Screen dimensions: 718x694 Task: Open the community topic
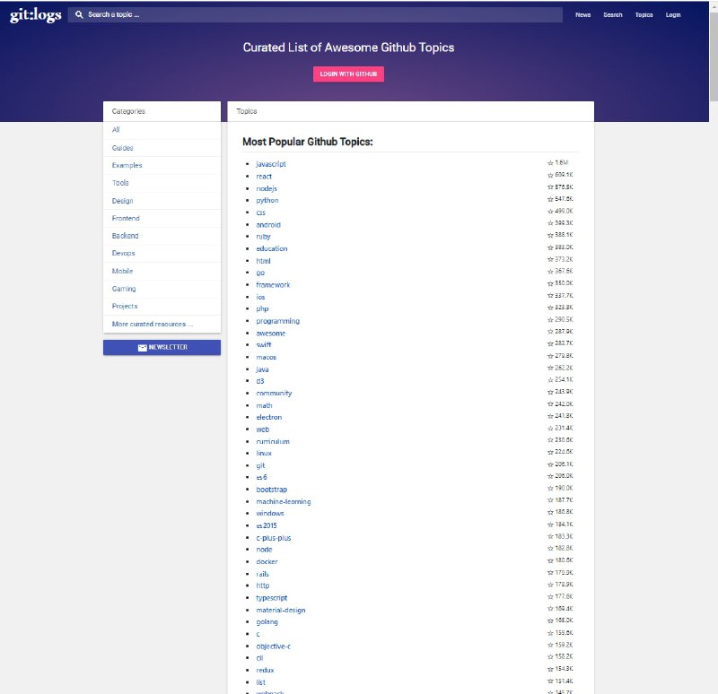point(274,394)
